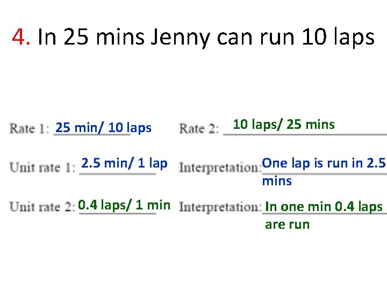This screenshot has height=290, width=387.
Task: Click the Unit rate 2 label
Action: click(42, 206)
